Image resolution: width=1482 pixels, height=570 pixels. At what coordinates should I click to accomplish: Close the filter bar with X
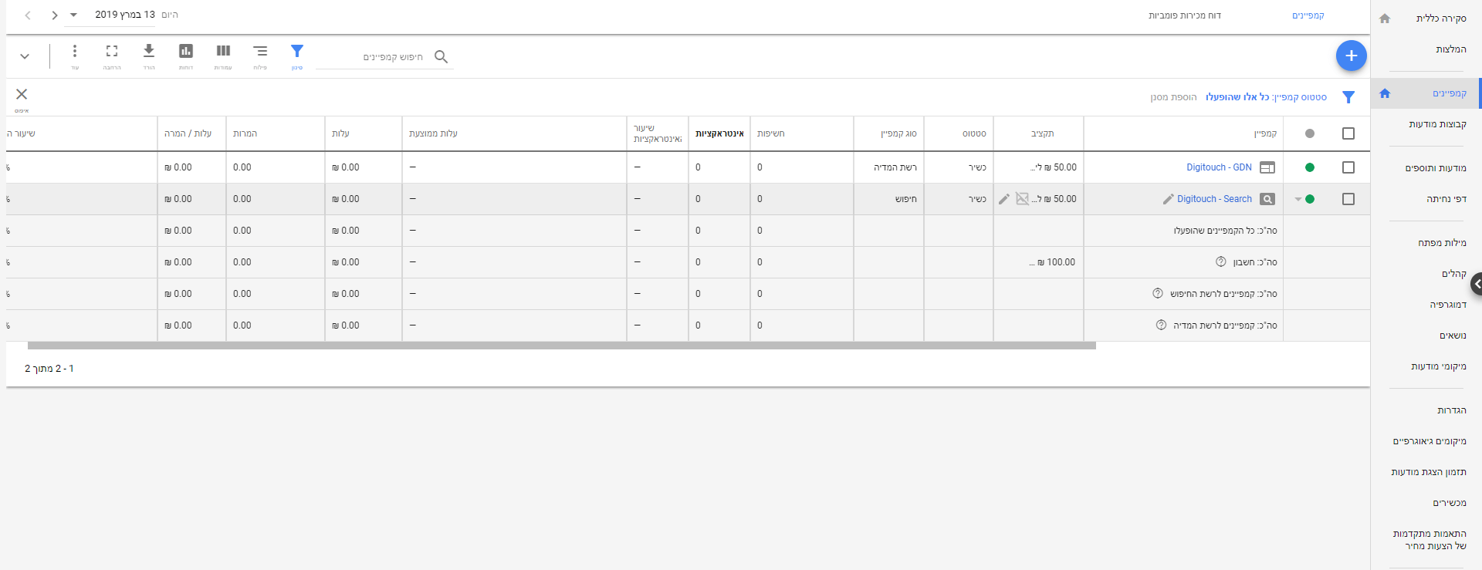click(22, 94)
